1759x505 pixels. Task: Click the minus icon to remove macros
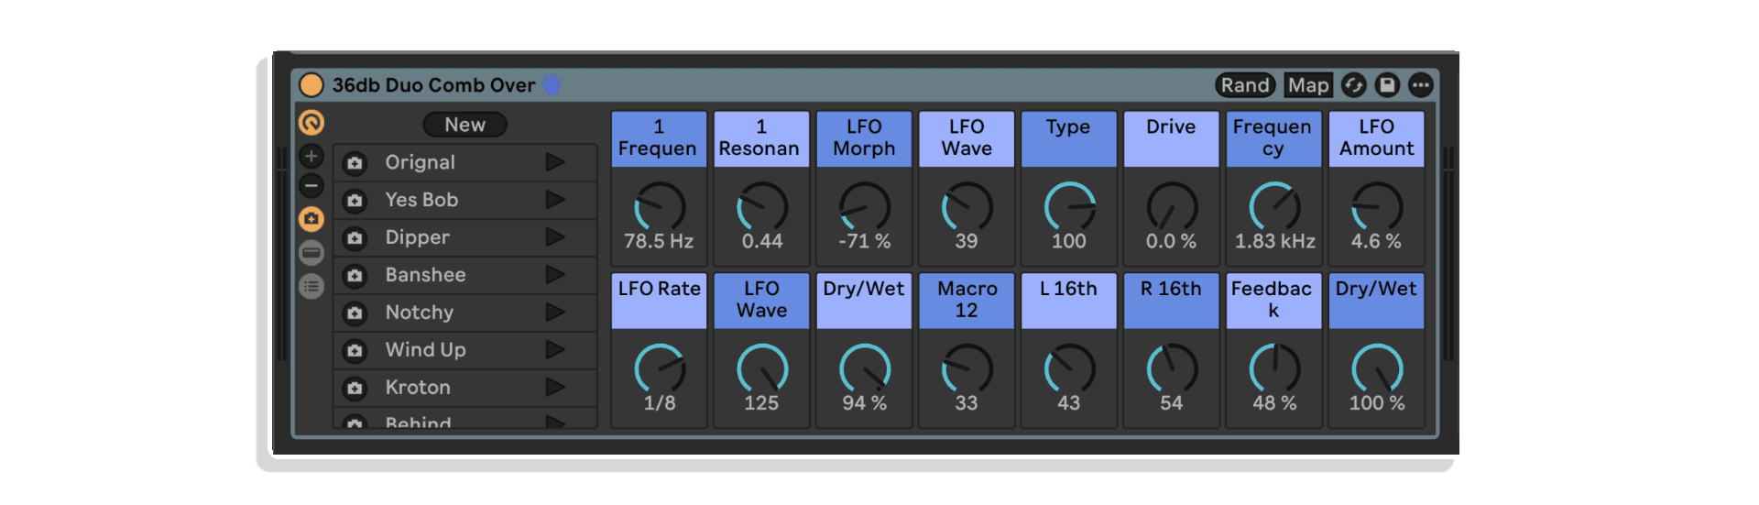click(x=311, y=186)
